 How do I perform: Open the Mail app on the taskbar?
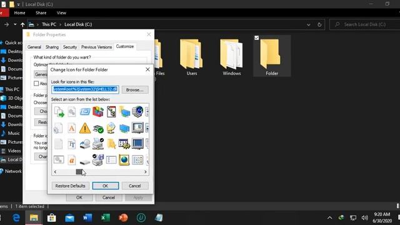point(69,218)
